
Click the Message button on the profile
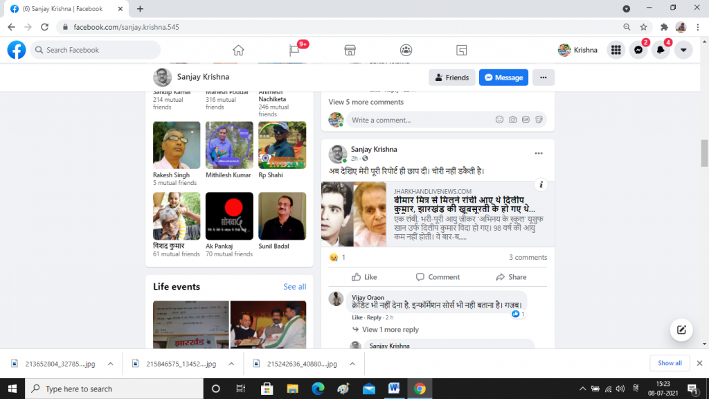[503, 78]
